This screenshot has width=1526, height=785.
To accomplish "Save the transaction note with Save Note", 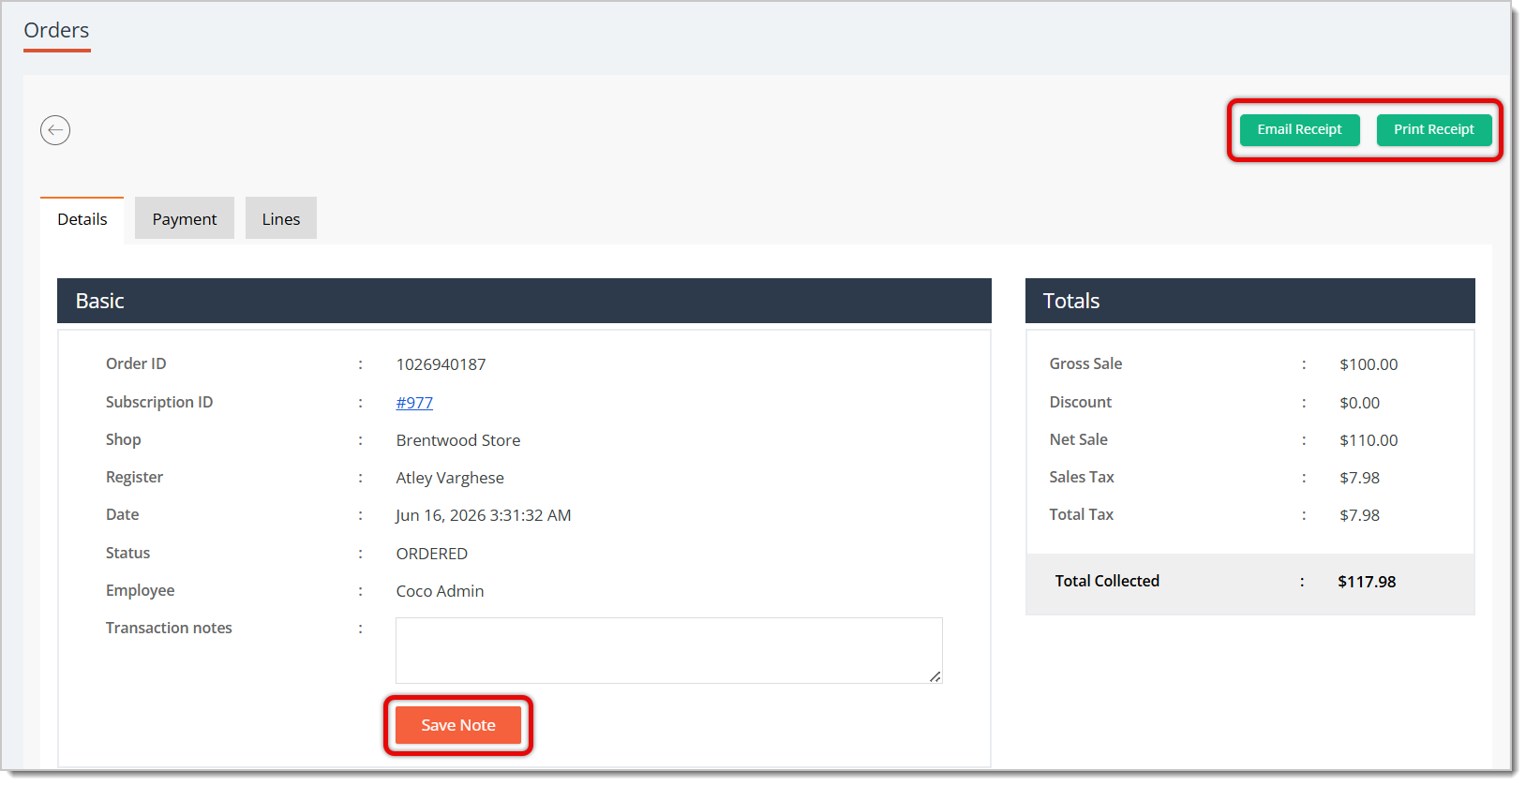I will click(x=458, y=725).
